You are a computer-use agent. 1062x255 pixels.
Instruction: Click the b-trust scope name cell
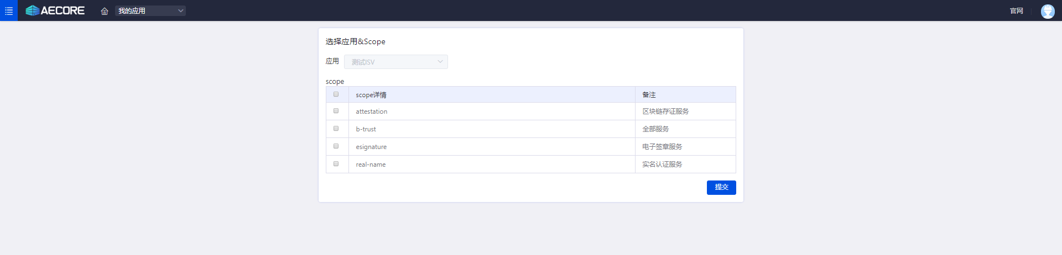366,129
